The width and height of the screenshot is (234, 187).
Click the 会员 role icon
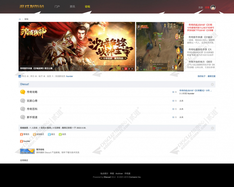point(60,134)
